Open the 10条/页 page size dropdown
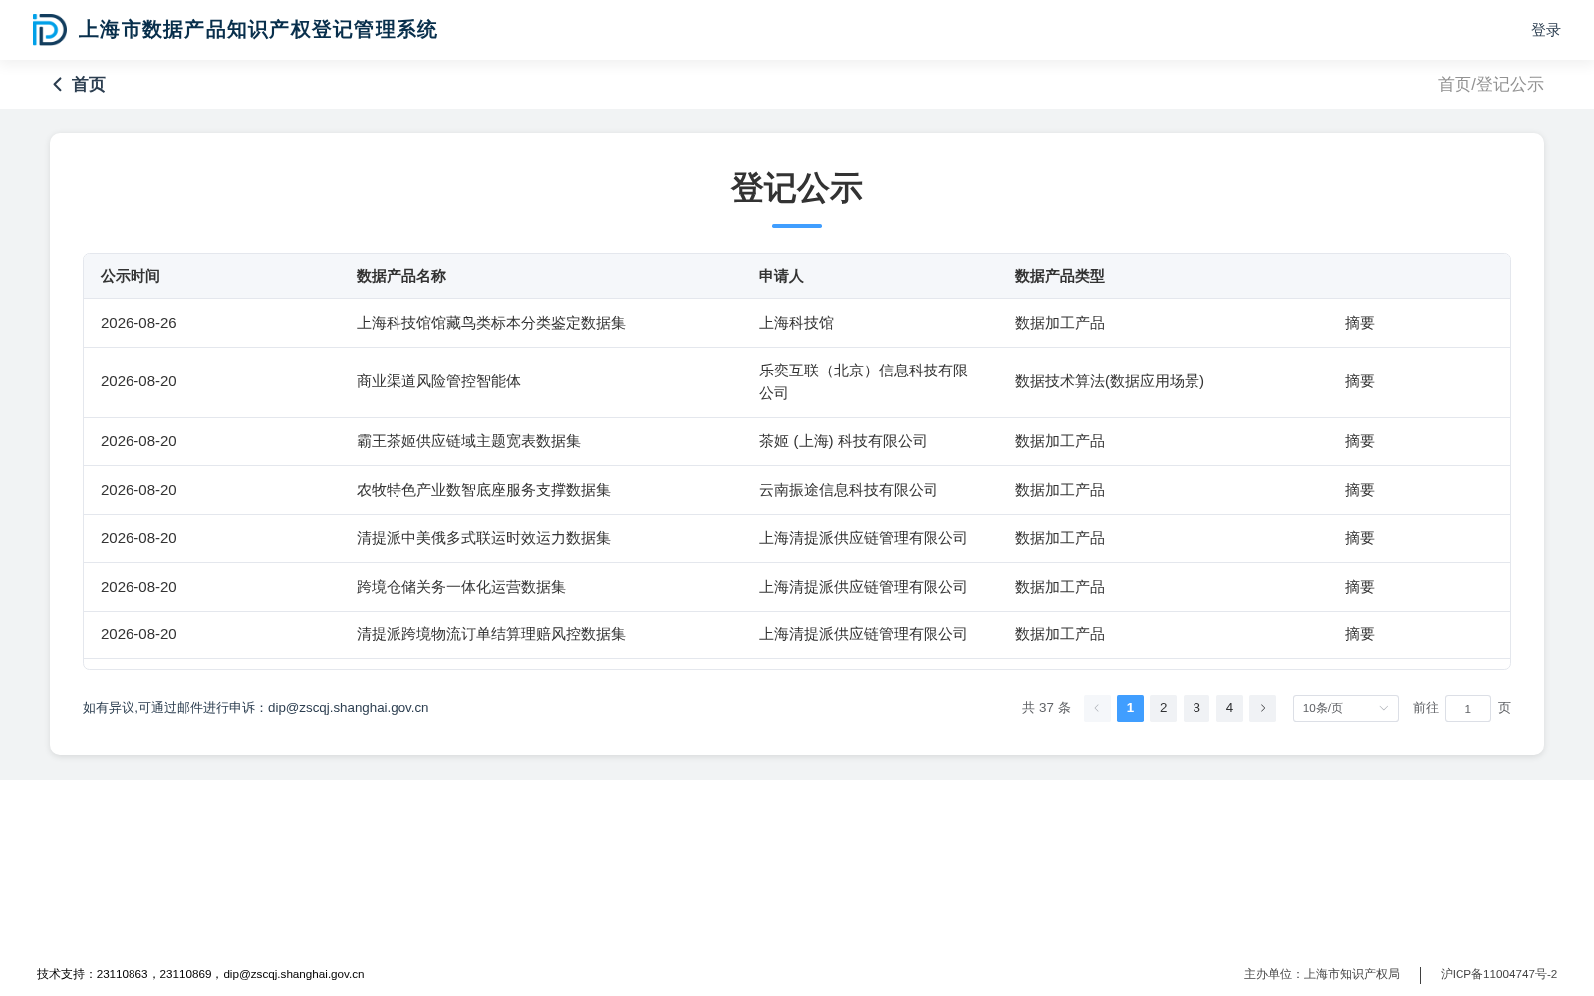This screenshot has height=996, width=1594. (x=1345, y=708)
